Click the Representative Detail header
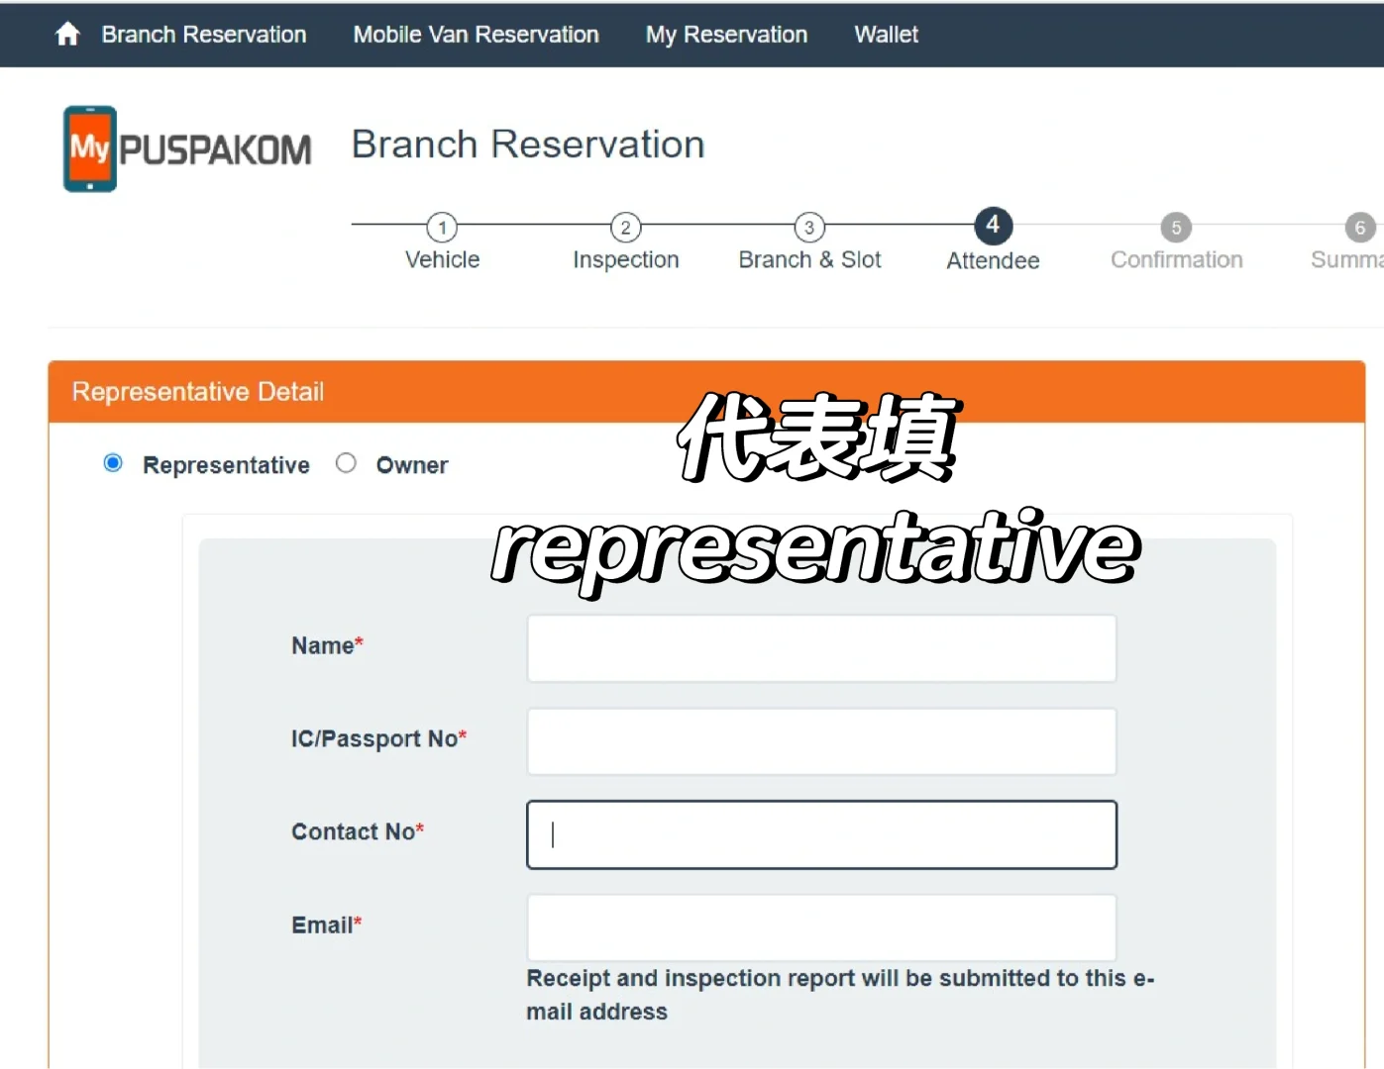1384x1069 pixels. [706, 392]
